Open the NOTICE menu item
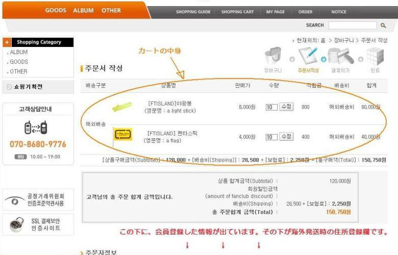398x255 pixels. pos(339,12)
